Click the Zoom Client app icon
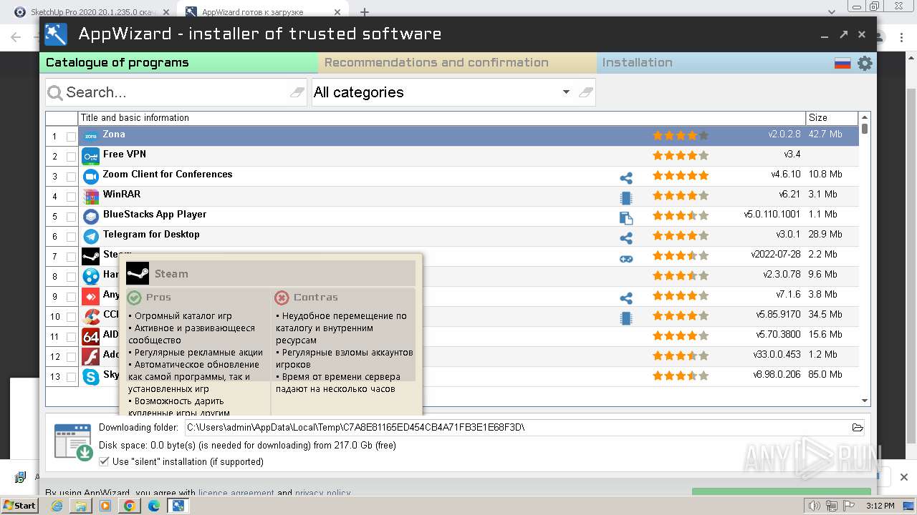Screen dimensions: 917x515 (90, 176)
